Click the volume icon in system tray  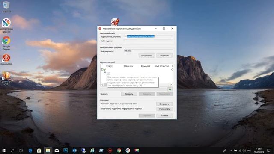tap(244, 151)
